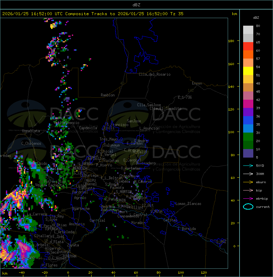Image resolution: width=273 pixels, height=277 pixels.
Task: Click the 'Potrerillos' map label
Action: [x=55, y=182]
